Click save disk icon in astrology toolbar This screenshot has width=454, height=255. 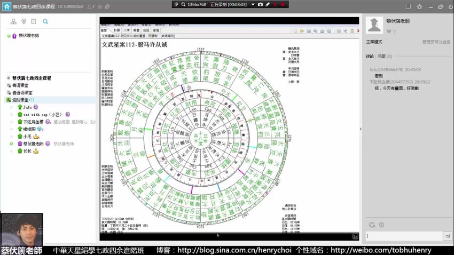pos(309,30)
